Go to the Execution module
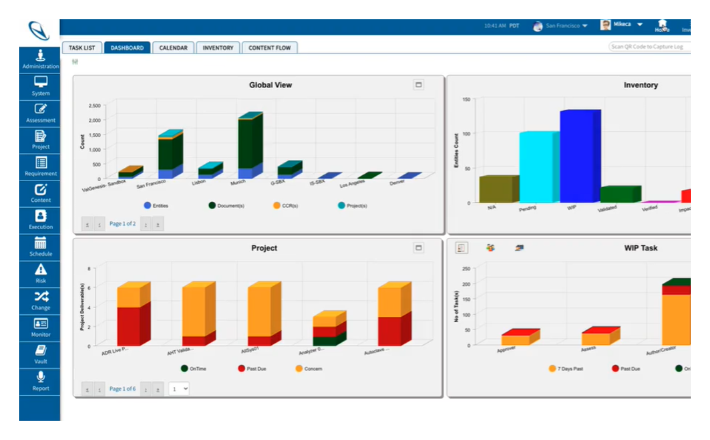Screen dimensions: 710x440 40,220
